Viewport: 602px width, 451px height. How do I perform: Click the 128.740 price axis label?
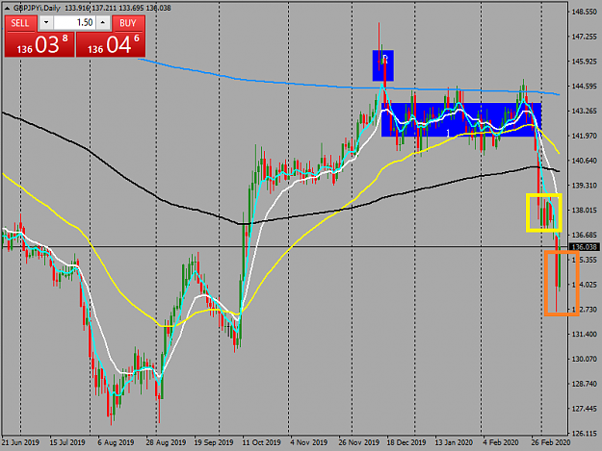pos(585,384)
